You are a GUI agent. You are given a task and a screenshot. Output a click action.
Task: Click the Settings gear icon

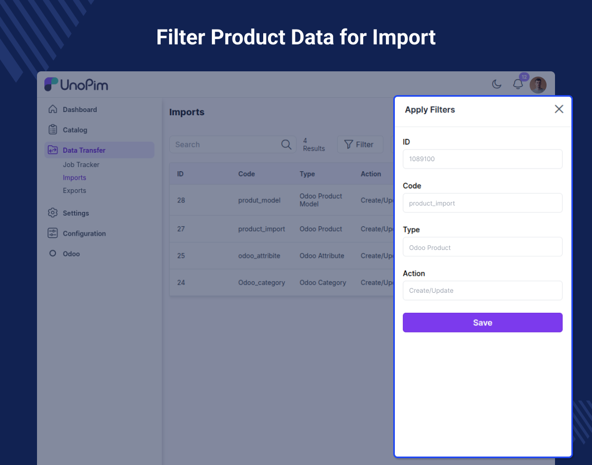point(53,213)
